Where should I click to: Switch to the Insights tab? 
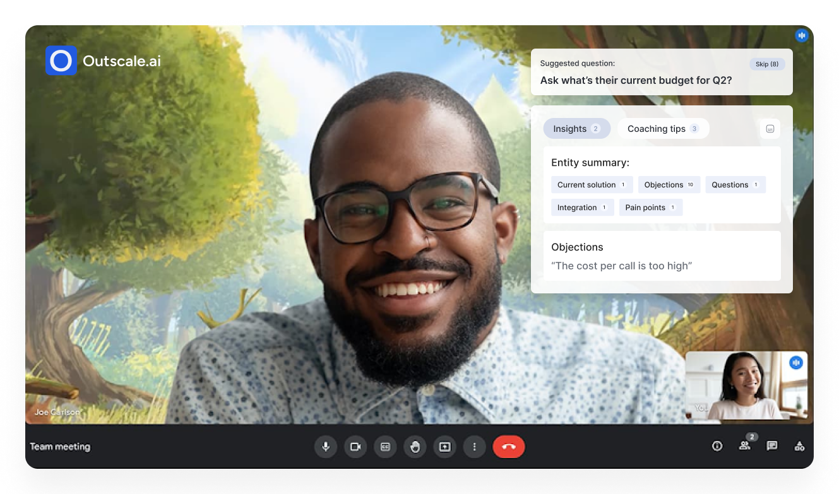[x=576, y=129]
